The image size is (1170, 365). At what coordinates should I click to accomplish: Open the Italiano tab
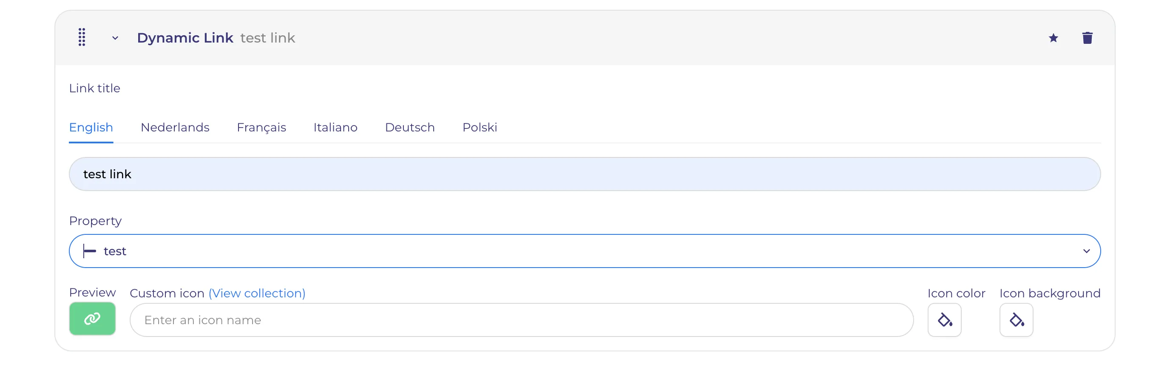click(335, 127)
